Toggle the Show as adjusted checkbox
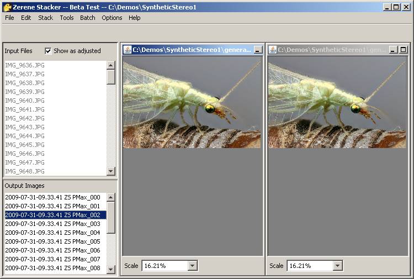 pyautogui.click(x=48, y=51)
